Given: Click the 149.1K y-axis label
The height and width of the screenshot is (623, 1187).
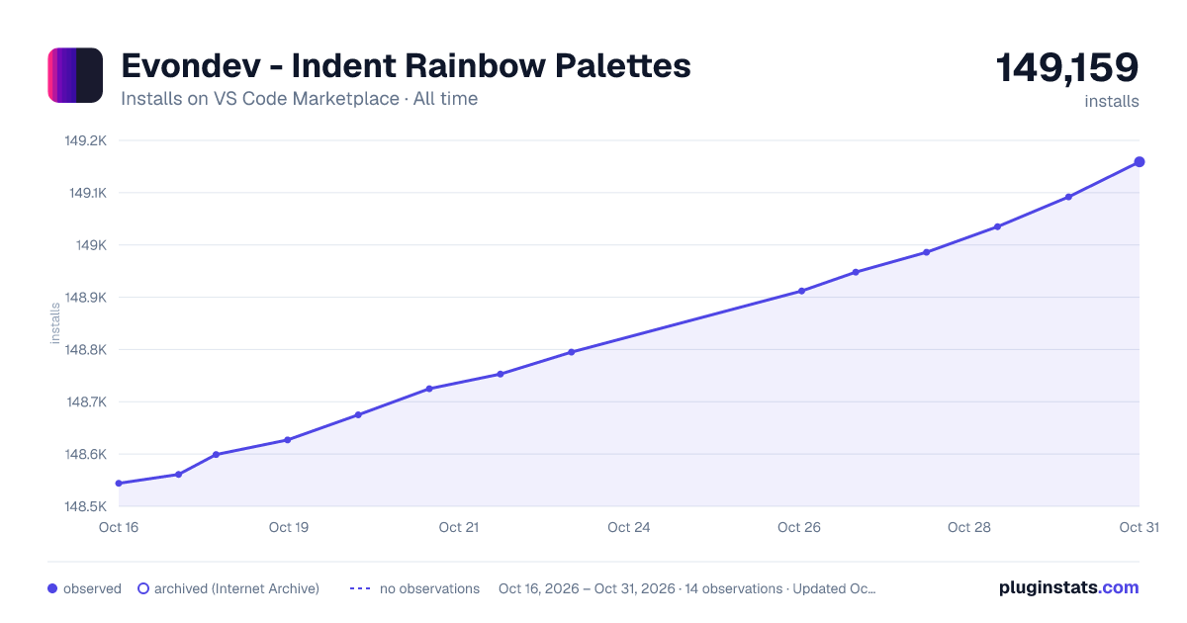Looking at the screenshot, I should click(87, 193).
